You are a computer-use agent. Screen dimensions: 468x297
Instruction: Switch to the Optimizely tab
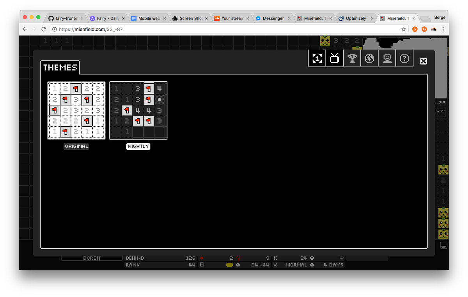tap(355, 18)
